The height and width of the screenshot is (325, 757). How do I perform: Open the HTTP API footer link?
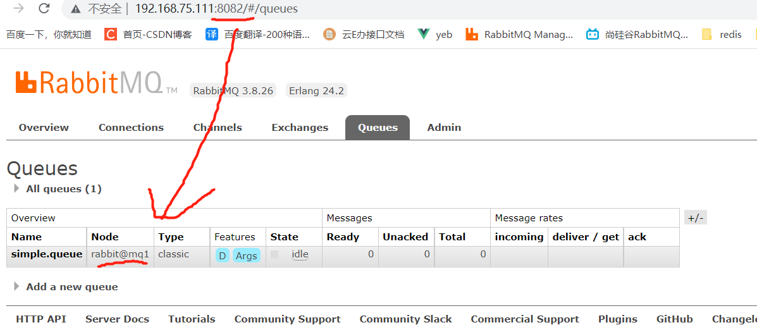point(41,319)
